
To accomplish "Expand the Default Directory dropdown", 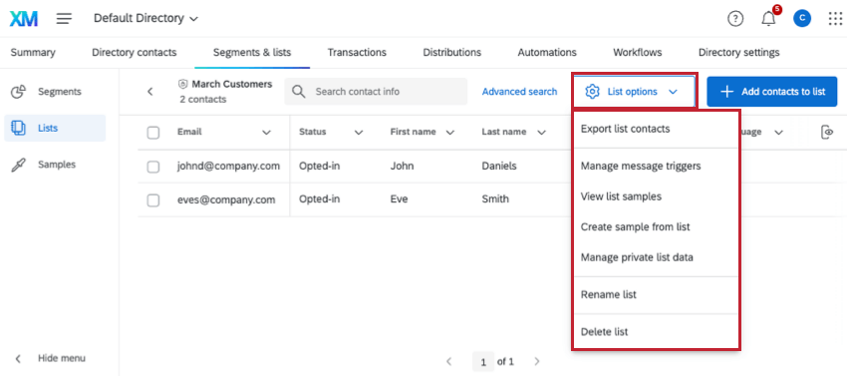I will point(145,18).
